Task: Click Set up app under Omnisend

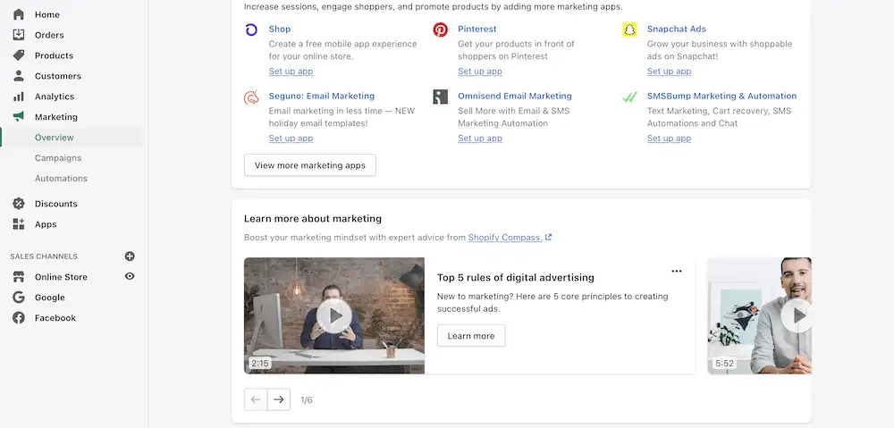Action: pos(480,138)
